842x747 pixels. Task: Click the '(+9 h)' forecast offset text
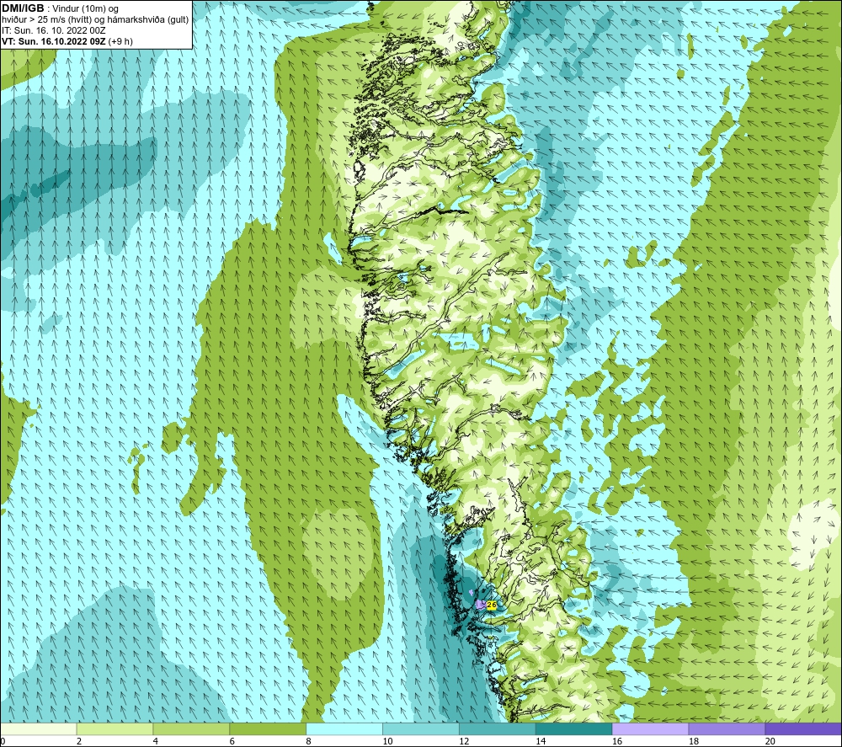(x=120, y=41)
